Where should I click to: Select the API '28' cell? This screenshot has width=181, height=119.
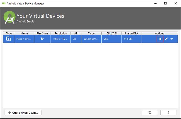76,39
